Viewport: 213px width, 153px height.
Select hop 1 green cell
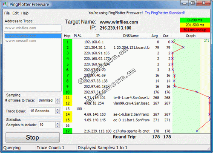(68, 42)
